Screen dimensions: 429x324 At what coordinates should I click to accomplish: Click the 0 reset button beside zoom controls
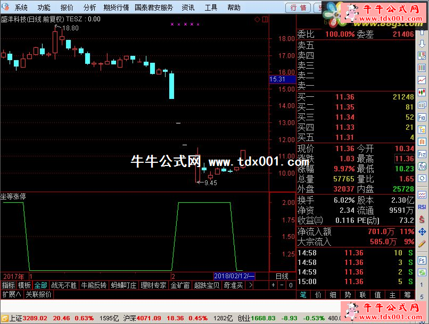pyautogui.click(x=291, y=285)
